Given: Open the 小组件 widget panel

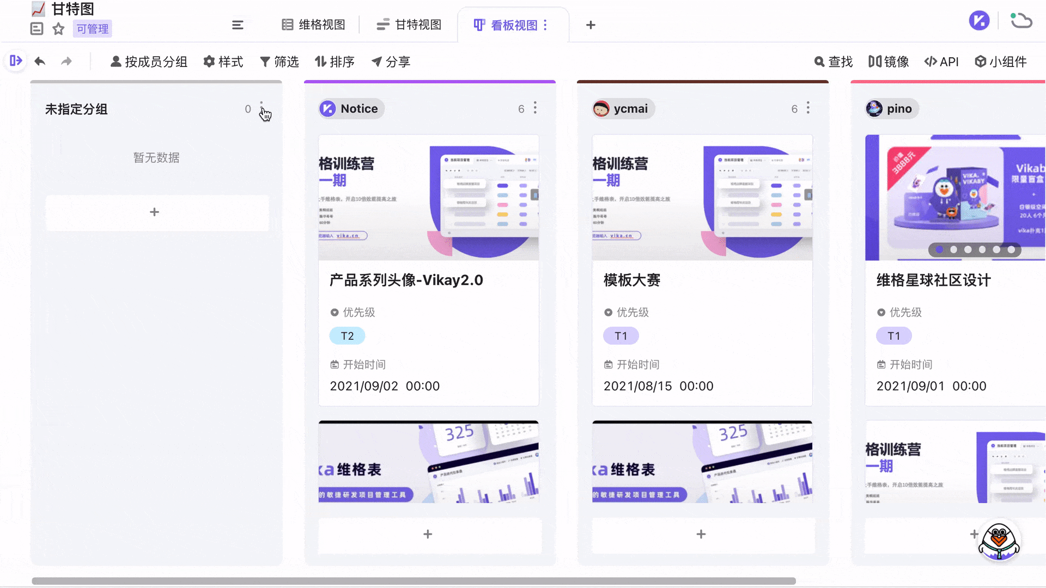Looking at the screenshot, I should pos(1001,62).
